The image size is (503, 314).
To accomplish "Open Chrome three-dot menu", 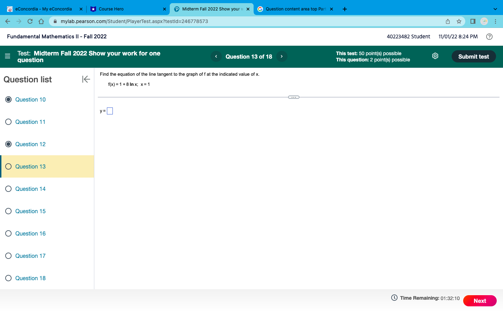I will [x=495, y=21].
